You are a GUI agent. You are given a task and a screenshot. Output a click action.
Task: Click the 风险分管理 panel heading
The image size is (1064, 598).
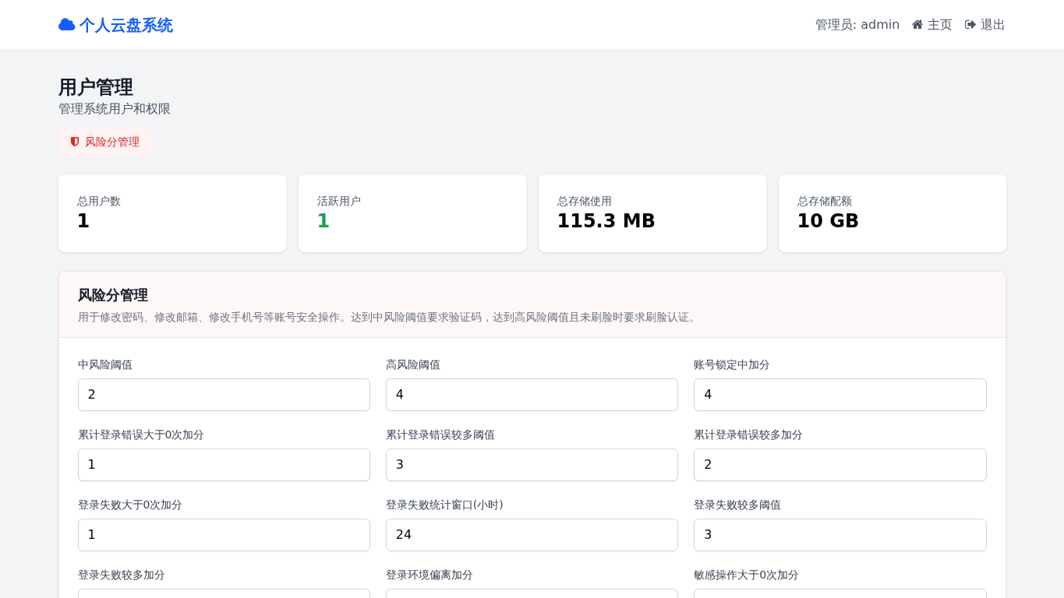pyautogui.click(x=113, y=295)
